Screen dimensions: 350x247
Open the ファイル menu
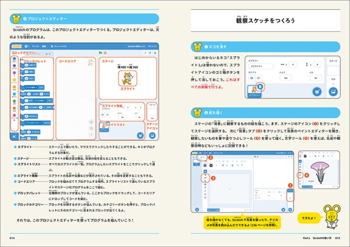[x=35, y=46]
